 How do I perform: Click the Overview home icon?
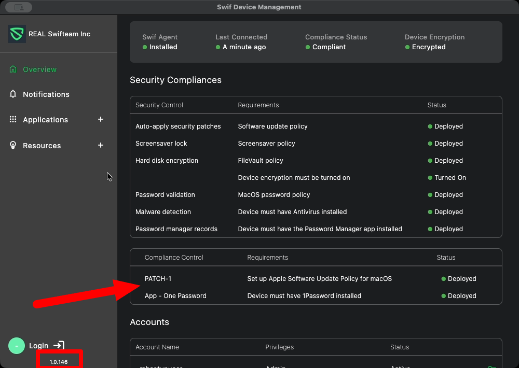(x=13, y=69)
